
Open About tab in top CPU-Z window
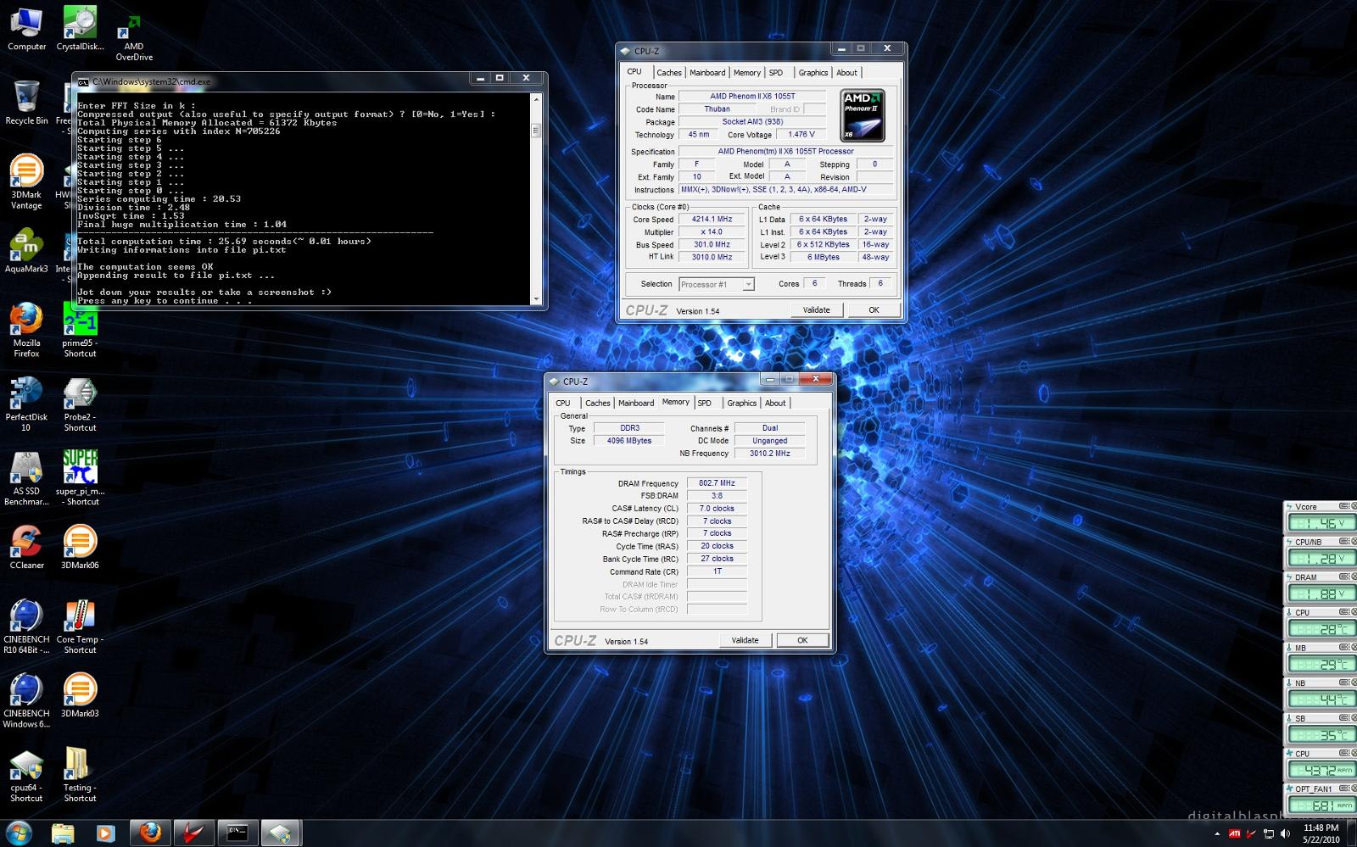click(x=846, y=73)
